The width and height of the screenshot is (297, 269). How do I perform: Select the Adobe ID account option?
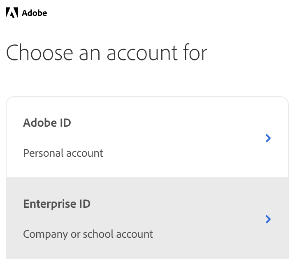(147, 137)
